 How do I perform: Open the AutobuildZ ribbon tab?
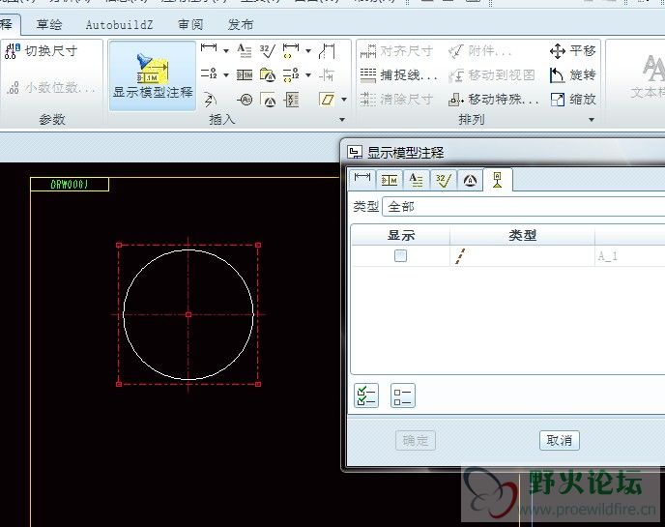119,24
